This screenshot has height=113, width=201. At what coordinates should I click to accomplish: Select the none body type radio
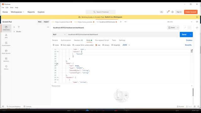[x=54, y=45]
